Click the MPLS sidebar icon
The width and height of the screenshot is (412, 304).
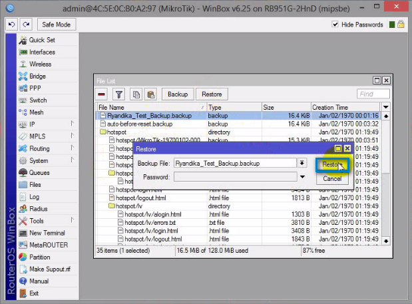coord(23,136)
